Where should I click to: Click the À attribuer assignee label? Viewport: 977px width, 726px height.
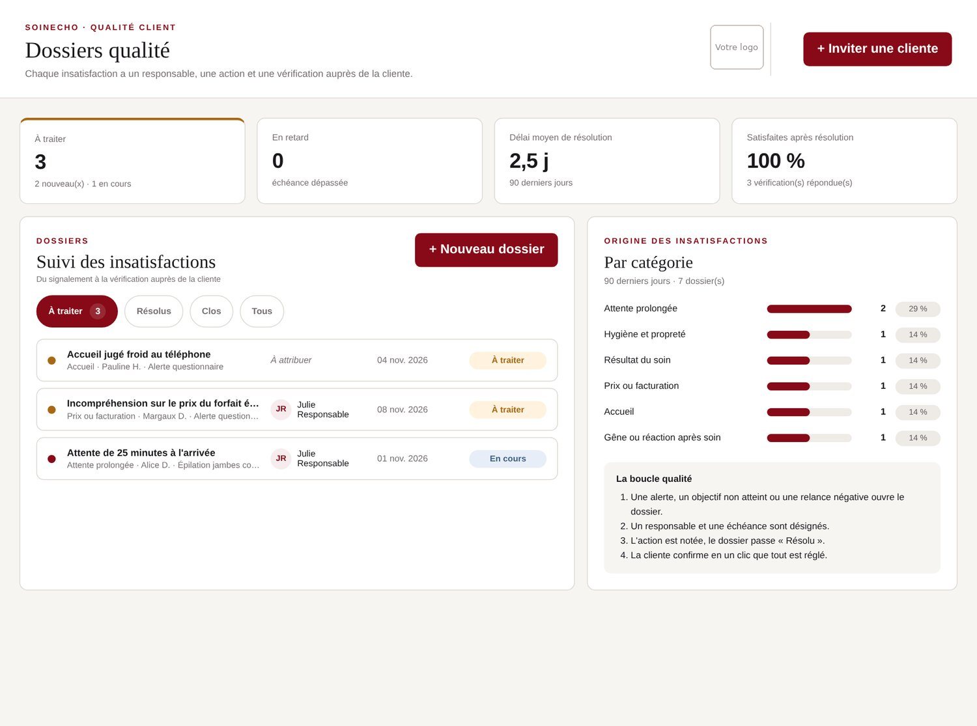(x=291, y=360)
